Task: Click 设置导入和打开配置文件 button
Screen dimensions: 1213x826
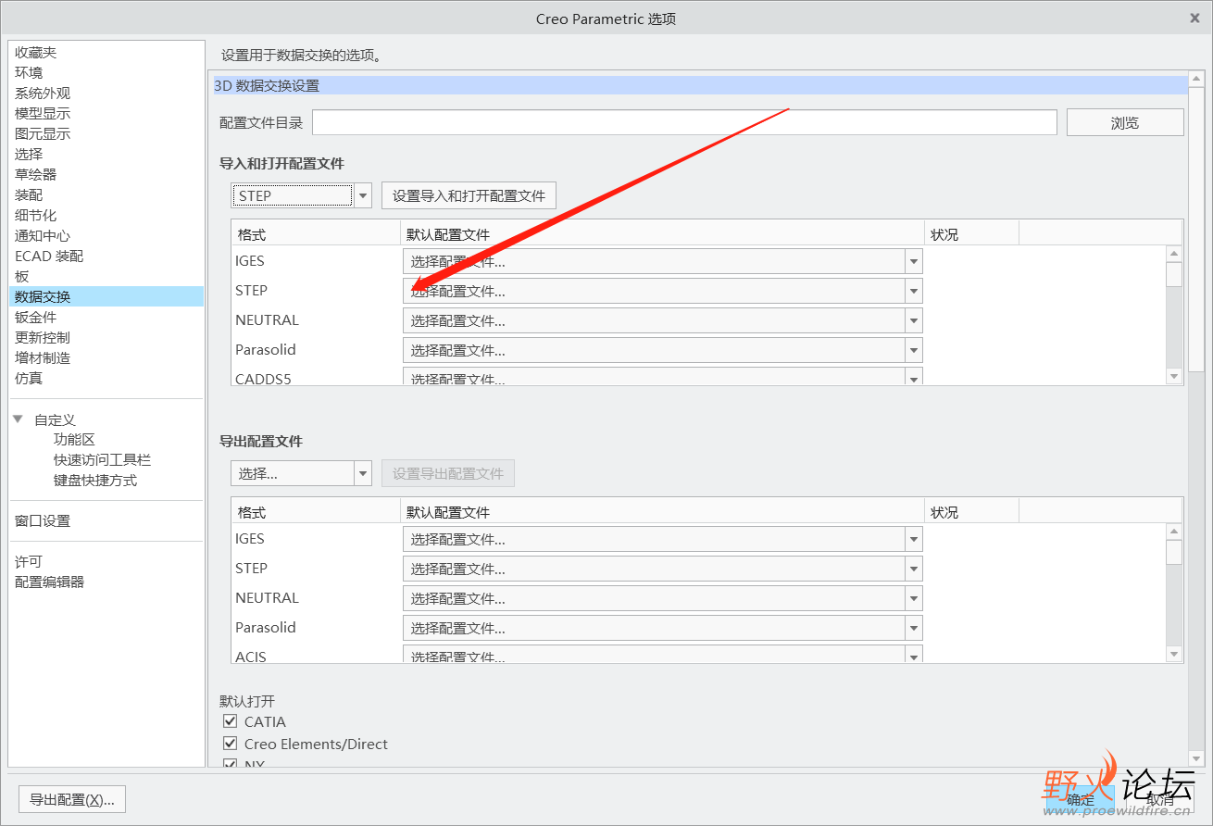Action: click(x=469, y=195)
